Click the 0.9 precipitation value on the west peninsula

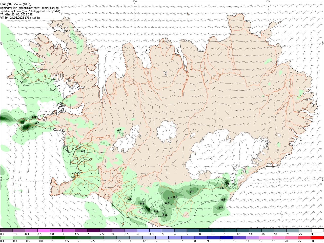[x=34, y=117]
